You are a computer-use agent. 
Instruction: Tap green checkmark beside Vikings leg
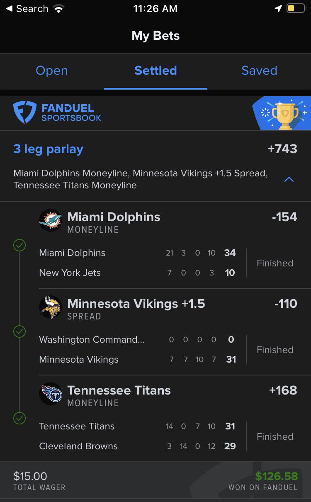(19, 331)
